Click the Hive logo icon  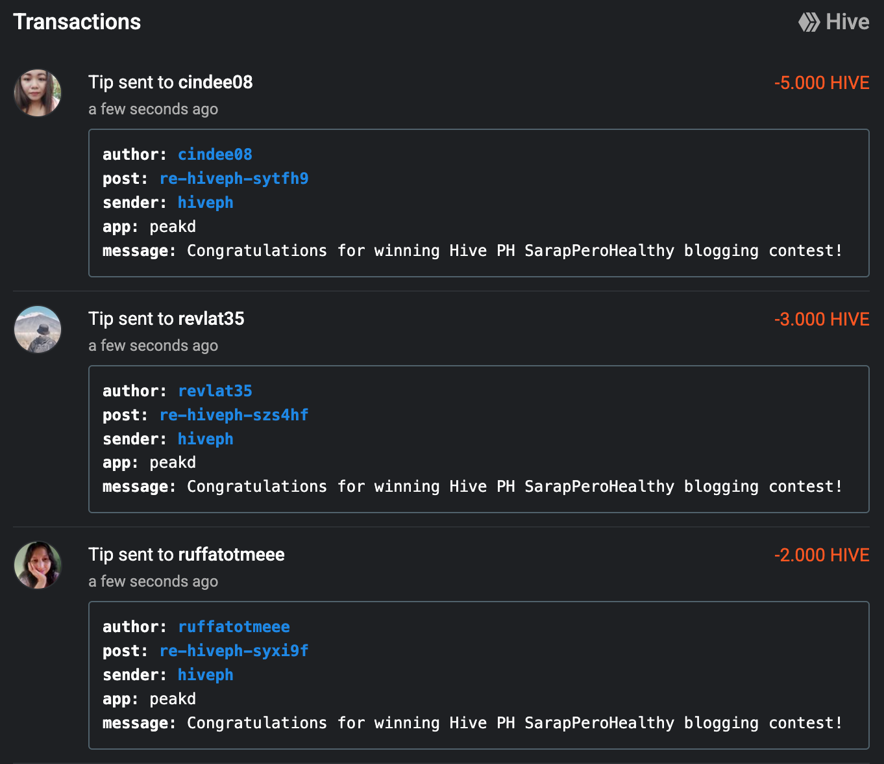pos(809,22)
